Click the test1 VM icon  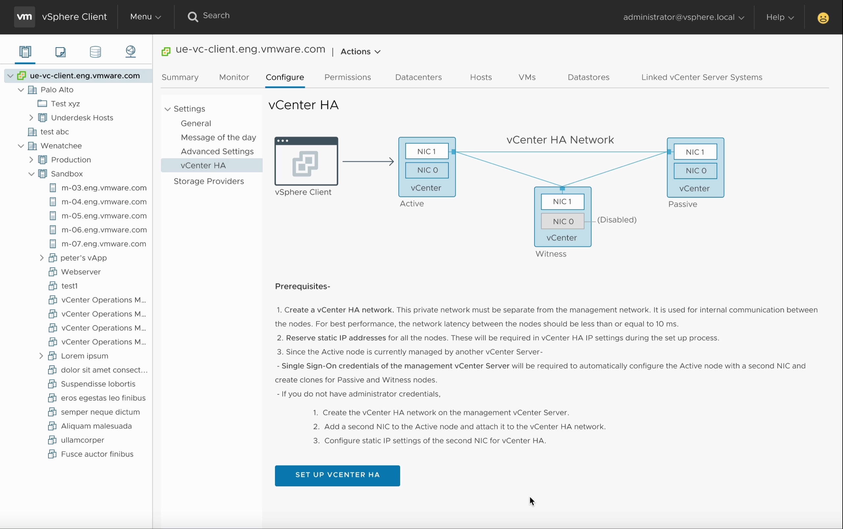[53, 286]
